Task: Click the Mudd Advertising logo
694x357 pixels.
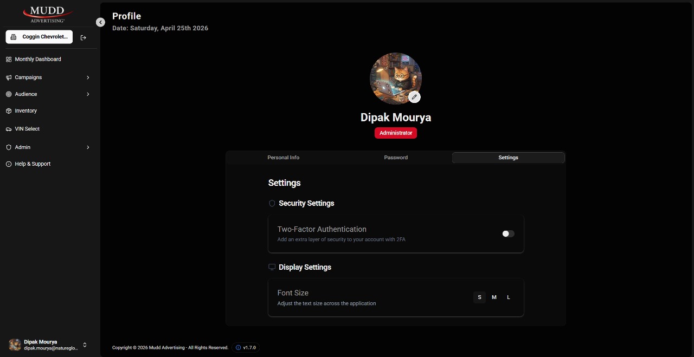Action: (x=48, y=14)
